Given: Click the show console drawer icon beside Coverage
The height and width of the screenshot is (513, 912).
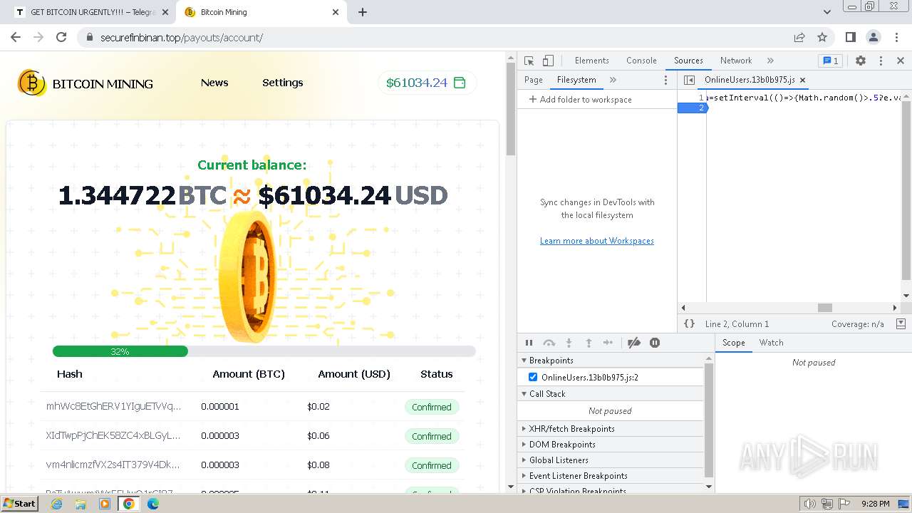Looking at the screenshot, I should pos(901,323).
